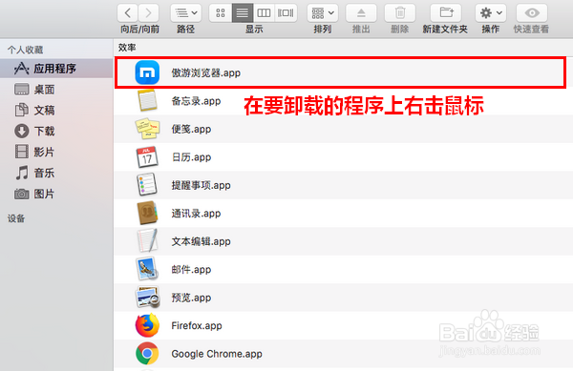The image size is (573, 371).
Task: Switch to cover flow view
Action: [286, 13]
